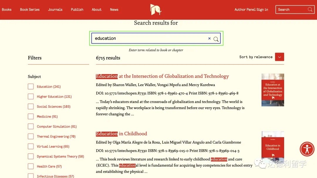Click Edited by Sharon Waller author line
The image size is (317, 178).
click(155, 85)
